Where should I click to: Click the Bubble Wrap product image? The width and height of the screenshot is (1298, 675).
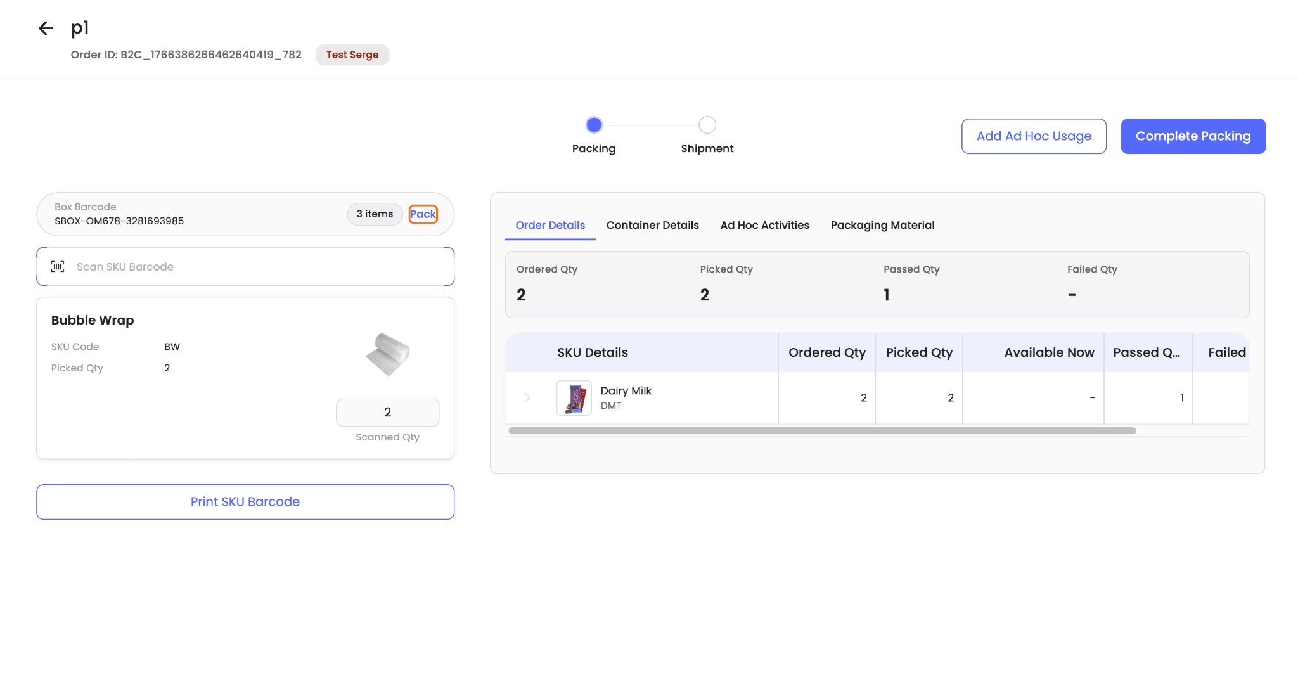[388, 354]
